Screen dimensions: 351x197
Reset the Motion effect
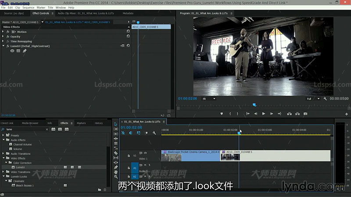click(x=128, y=31)
